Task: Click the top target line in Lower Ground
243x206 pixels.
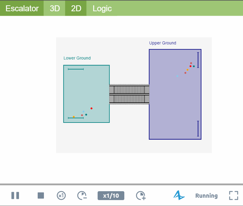Action: (76, 69)
